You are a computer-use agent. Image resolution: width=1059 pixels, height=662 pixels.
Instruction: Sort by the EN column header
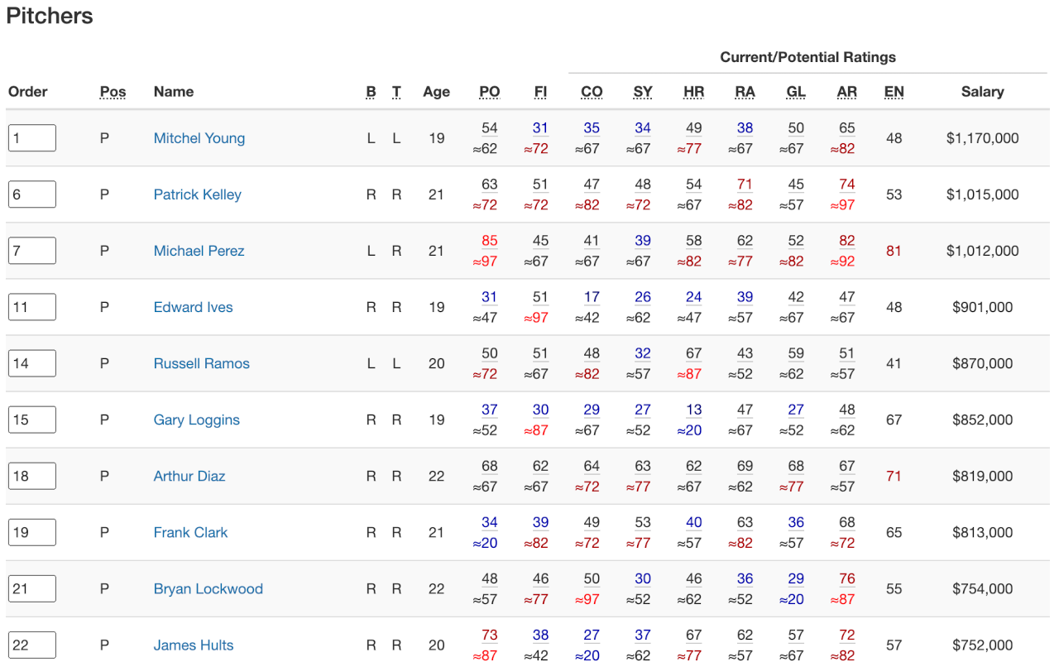(894, 92)
